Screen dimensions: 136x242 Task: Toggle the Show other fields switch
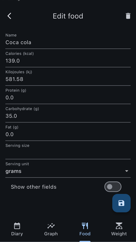(113, 187)
